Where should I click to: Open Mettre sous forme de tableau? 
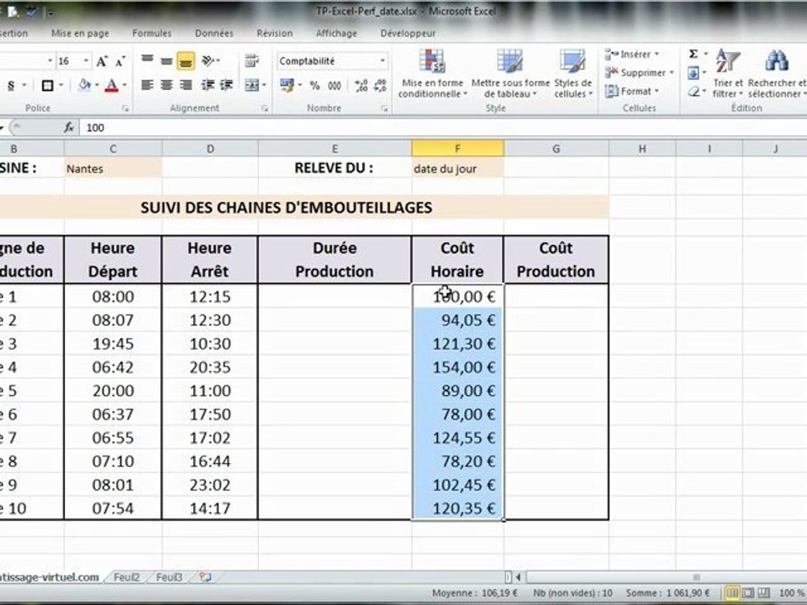(x=510, y=74)
